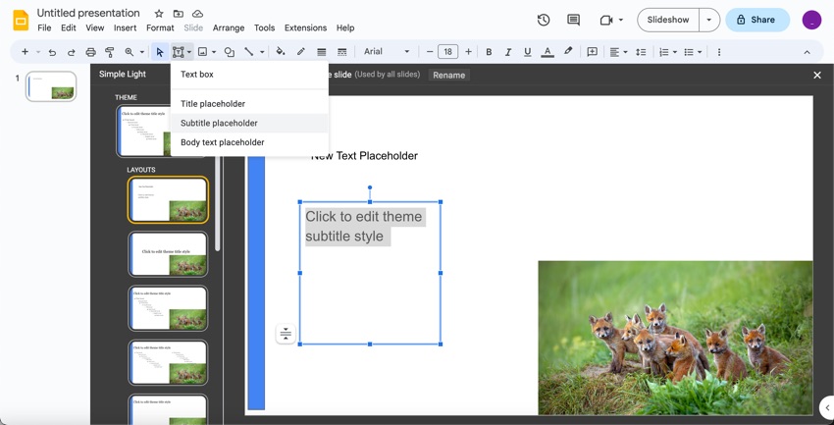This screenshot has width=834, height=425.
Task: Expand the placeholder insert dropdown arrow
Action: click(x=189, y=52)
